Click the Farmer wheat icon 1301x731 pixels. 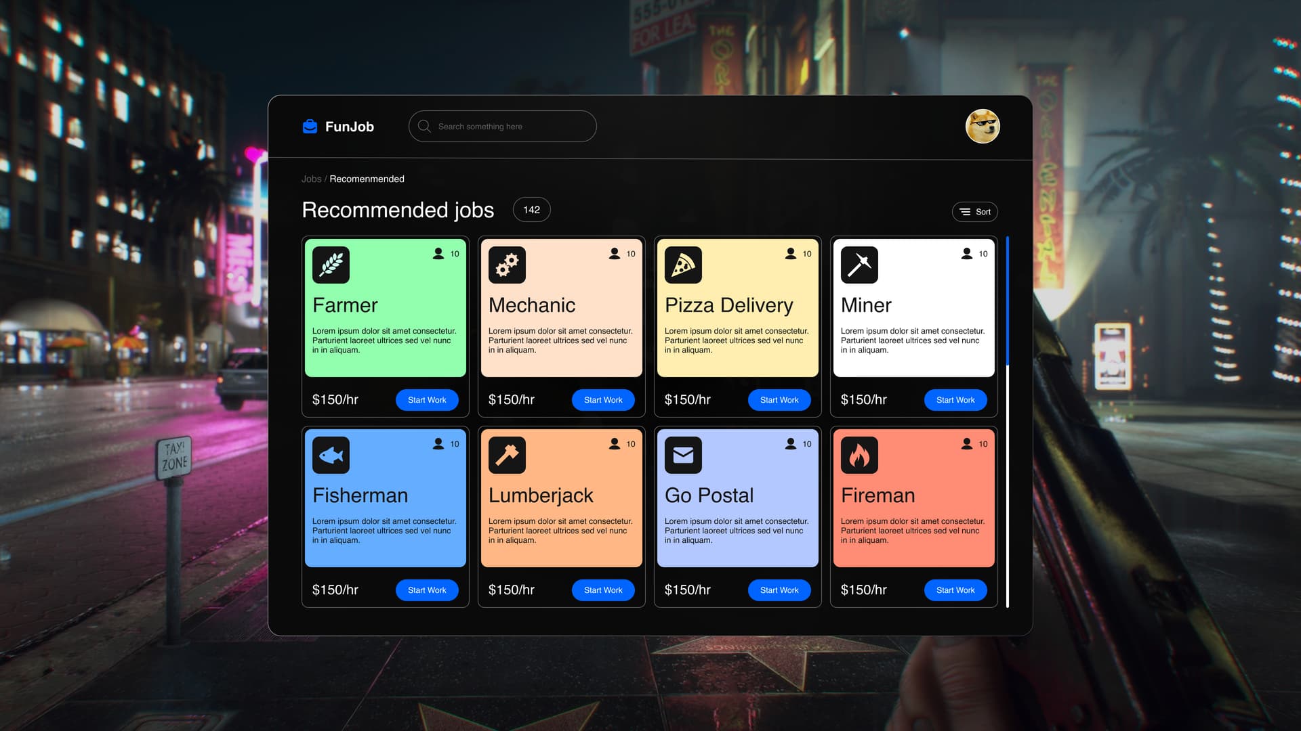(x=331, y=265)
